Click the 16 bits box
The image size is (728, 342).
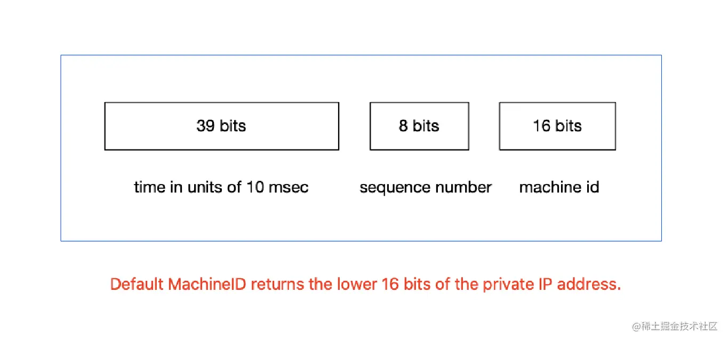557,126
